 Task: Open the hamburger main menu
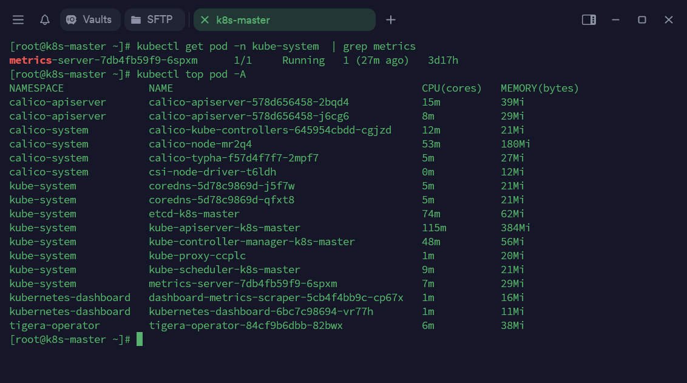pyautogui.click(x=18, y=20)
